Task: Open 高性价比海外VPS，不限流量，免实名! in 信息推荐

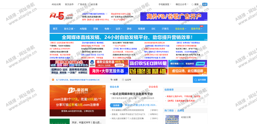Action: pyautogui.click(x=184, y=96)
